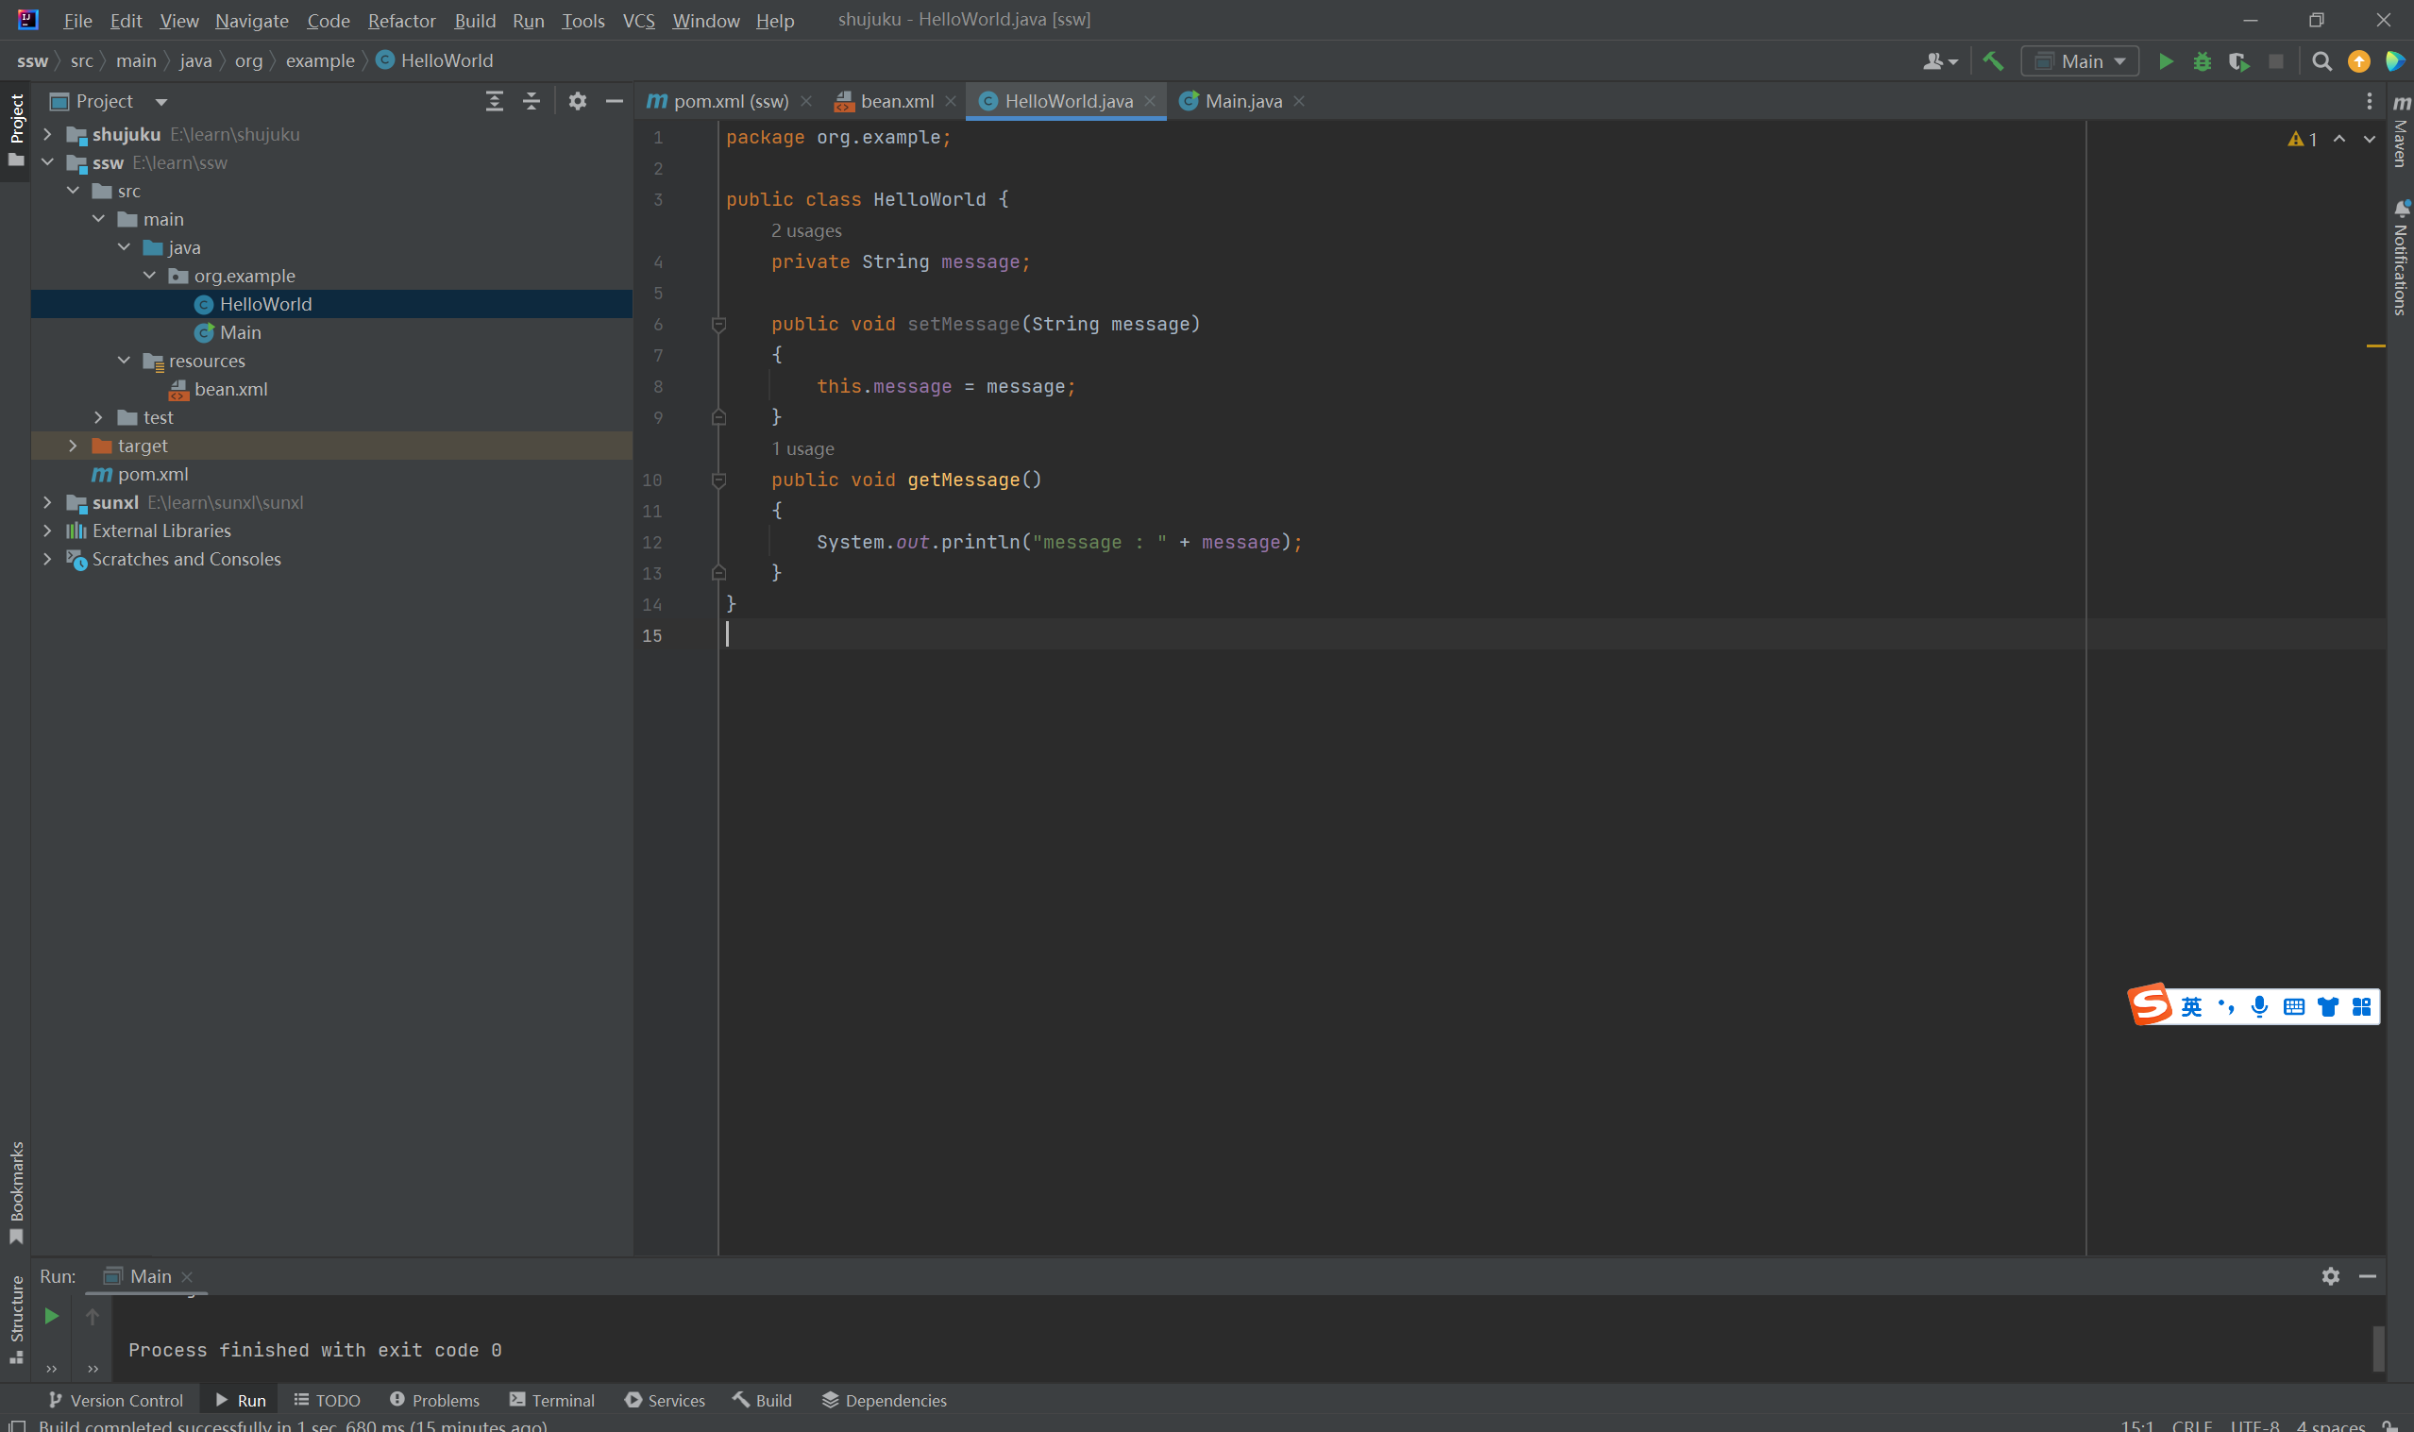Open the Run panel settings gear
Viewport: 2414px width, 1432px height.
[2331, 1275]
